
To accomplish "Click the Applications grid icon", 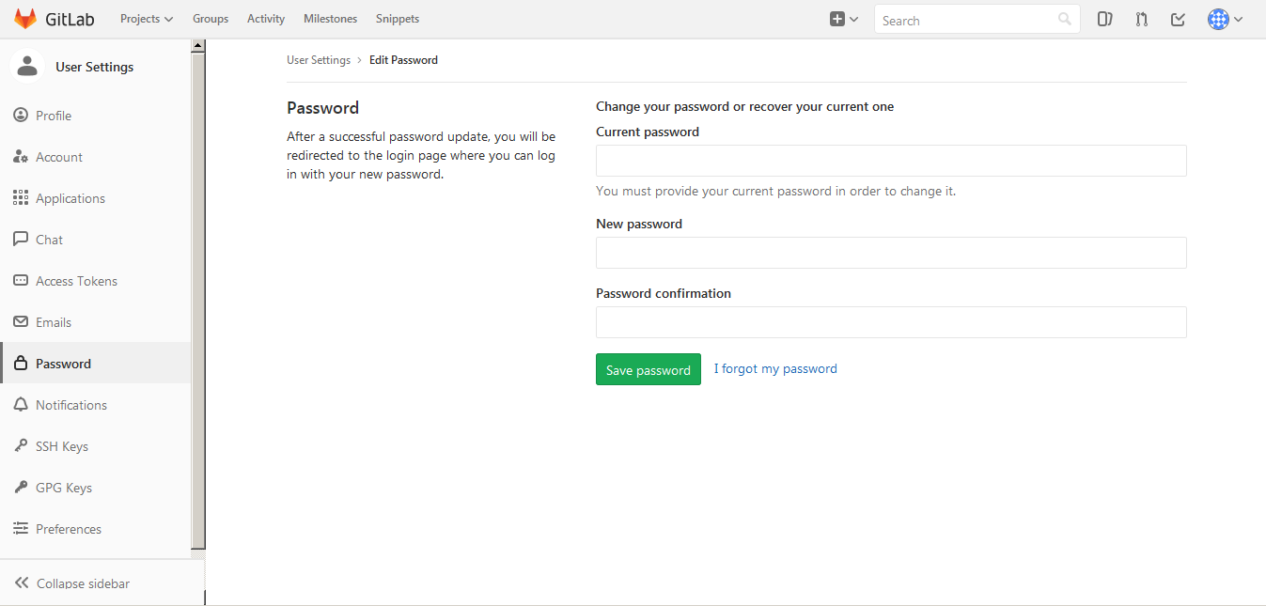I will pos(21,198).
